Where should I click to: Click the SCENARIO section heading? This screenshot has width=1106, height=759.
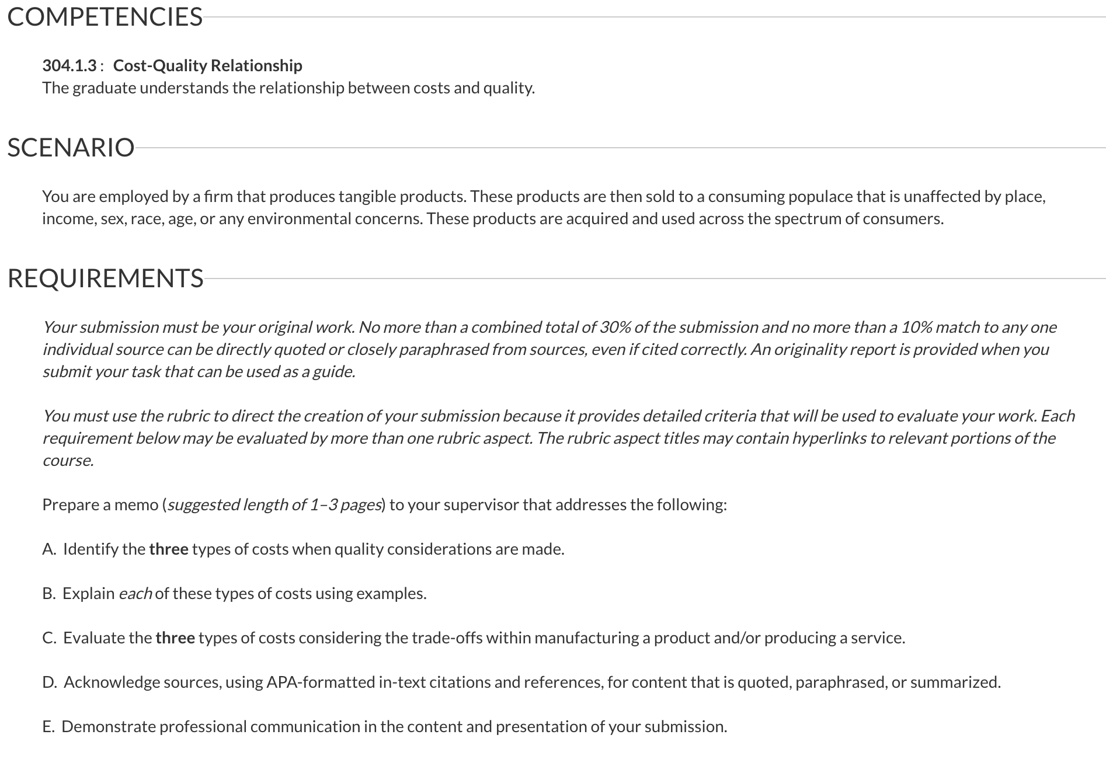pos(71,148)
